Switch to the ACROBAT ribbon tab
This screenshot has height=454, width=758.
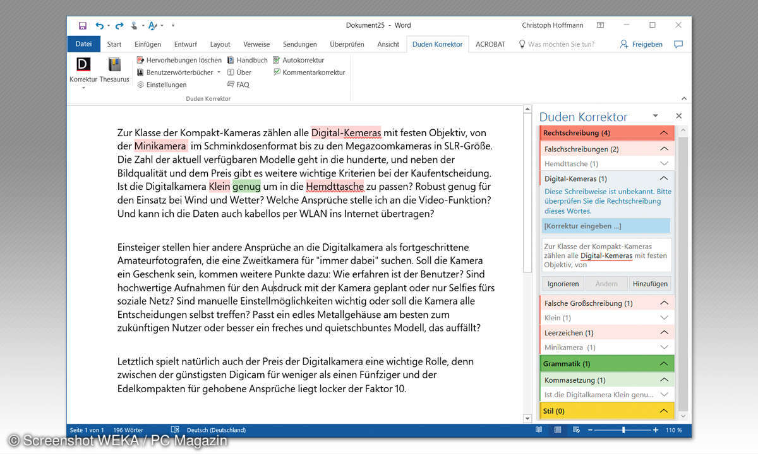point(490,44)
